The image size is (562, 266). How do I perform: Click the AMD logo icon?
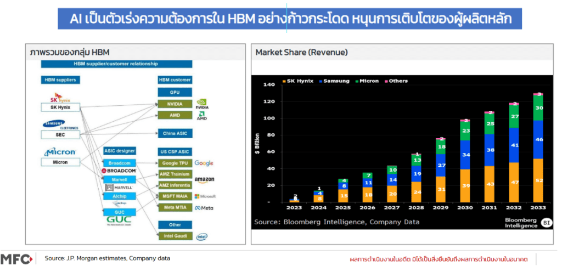pyautogui.click(x=201, y=115)
